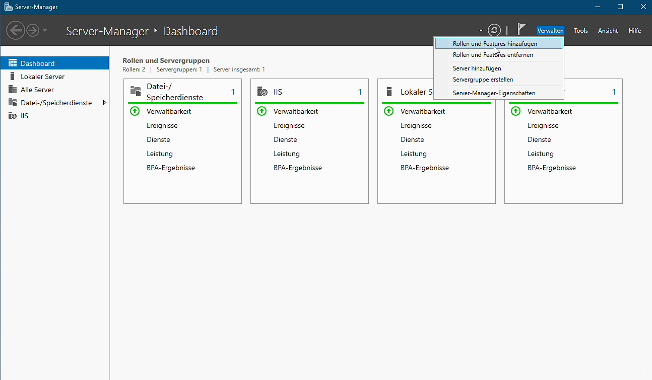The width and height of the screenshot is (652, 380).
Task: Click the folder icon on the Datei-/Speicherdienste tile
Action: 136,91
